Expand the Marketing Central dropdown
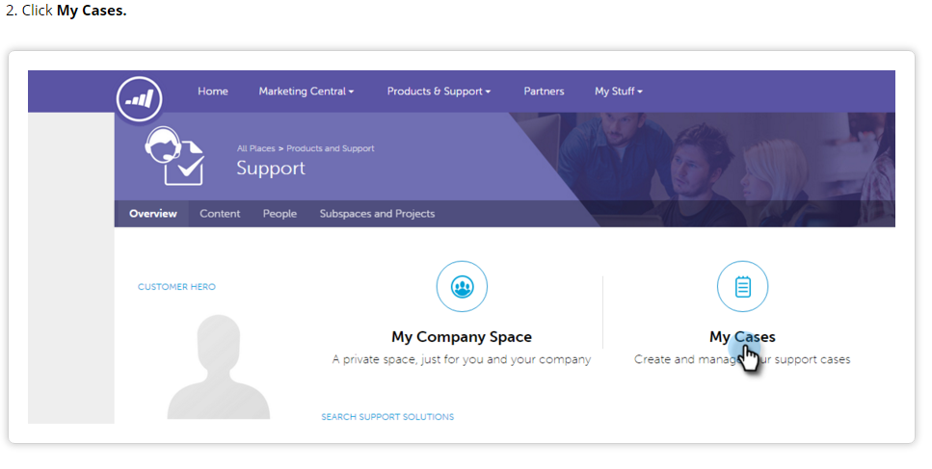Image resolution: width=932 pixels, height=469 pixels. click(306, 91)
